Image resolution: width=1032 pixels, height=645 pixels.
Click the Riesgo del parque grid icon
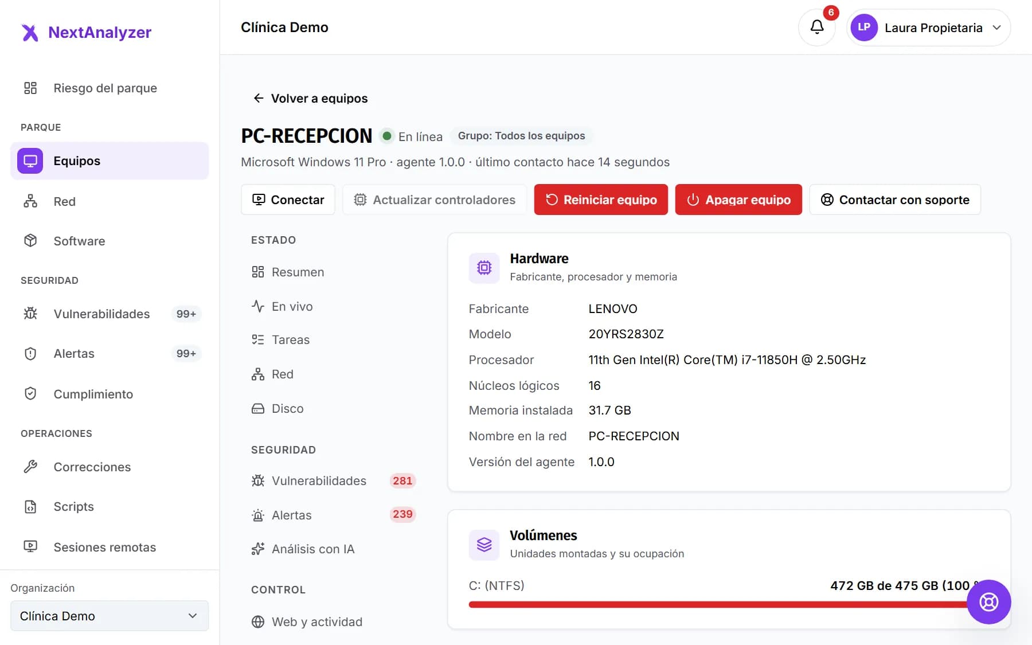[x=30, y=88]
